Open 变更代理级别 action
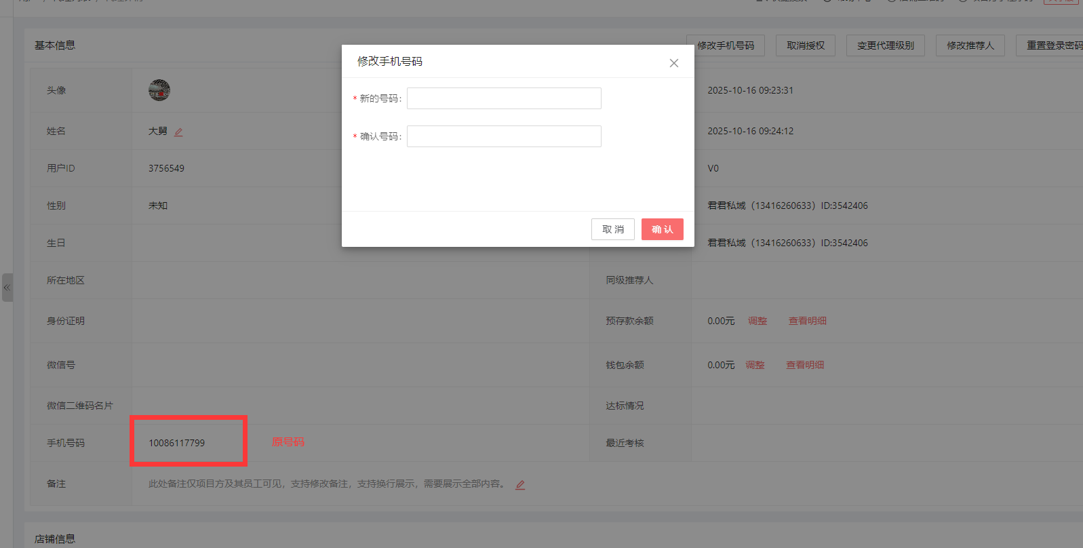Screen dimensions: 1083x548 pos(885,45)
